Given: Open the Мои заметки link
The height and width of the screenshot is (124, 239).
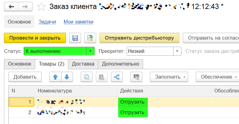Looking at the screenshot, I should pos(78,22).
